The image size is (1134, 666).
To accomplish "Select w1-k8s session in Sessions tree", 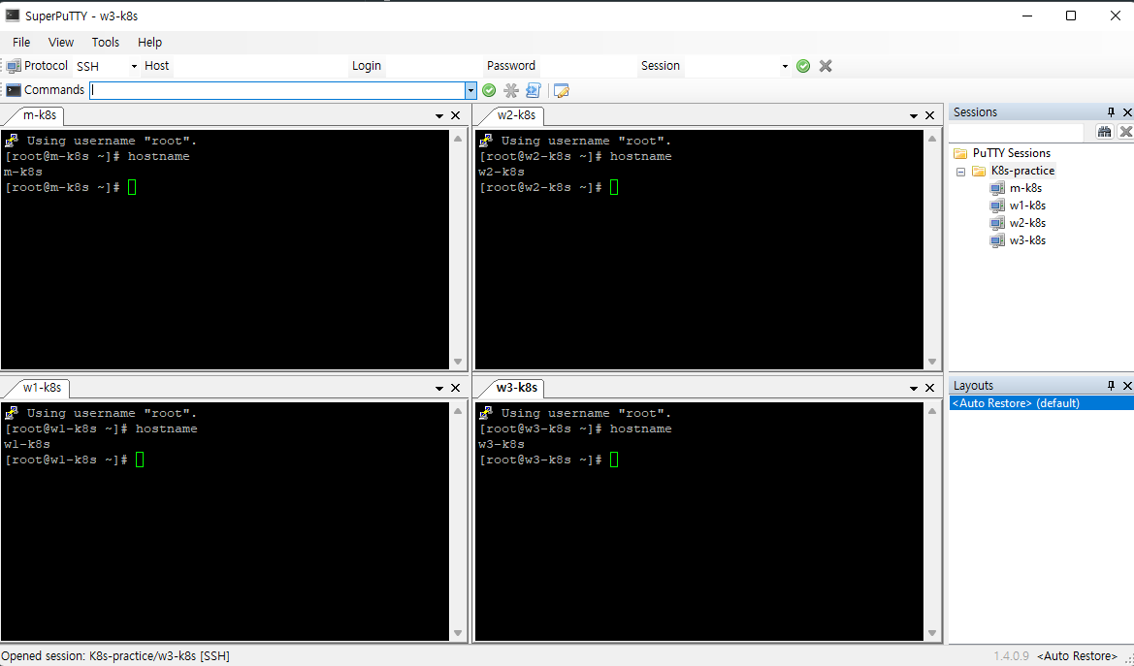I will click(x=1027, y=206).
